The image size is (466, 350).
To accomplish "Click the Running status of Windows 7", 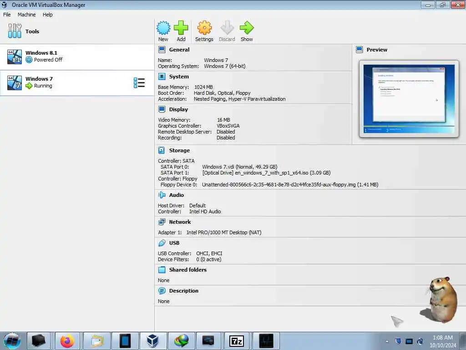I will click(x=43, y=86).
